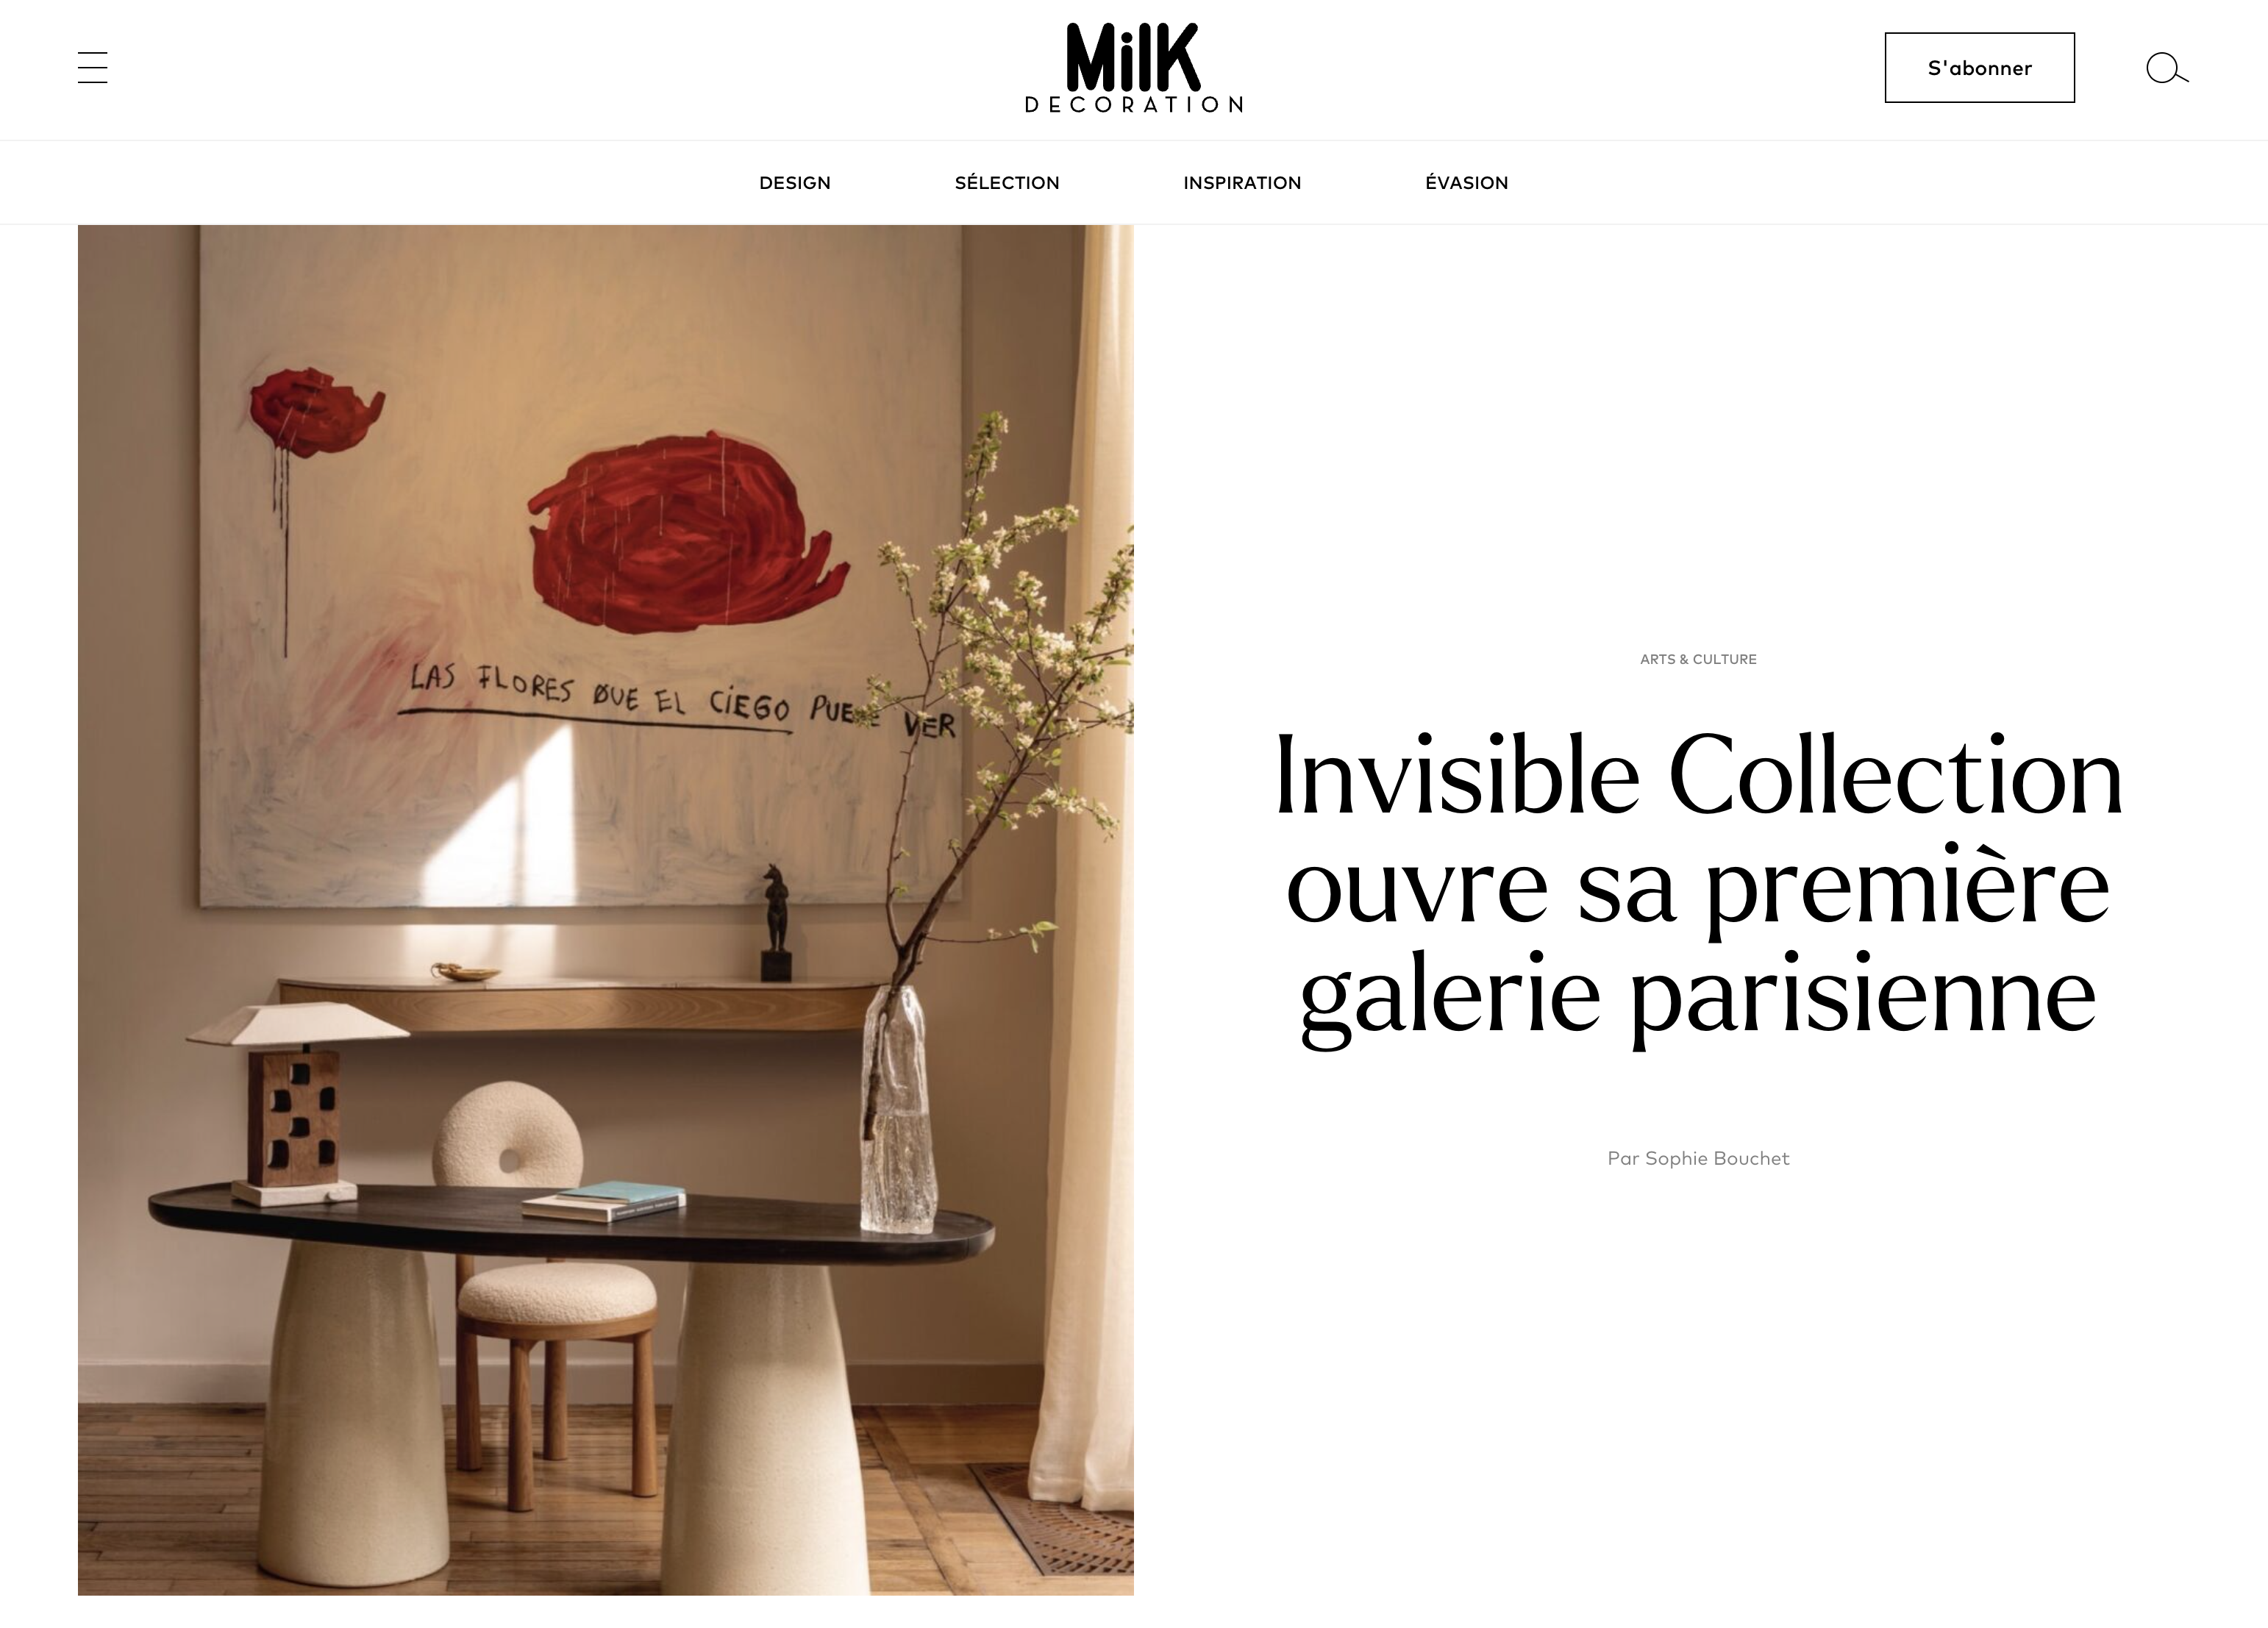The image size is (2268, 1628).
Task: Click the search magnifier icon
Action: coord(2167,68)
